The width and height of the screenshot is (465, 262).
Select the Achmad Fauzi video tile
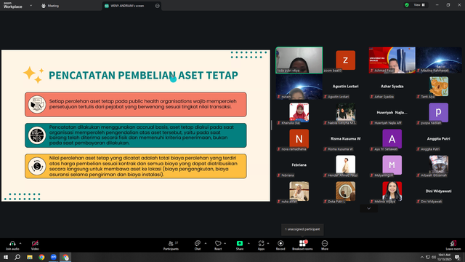pos(392,60)
